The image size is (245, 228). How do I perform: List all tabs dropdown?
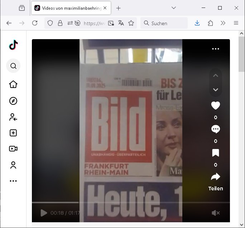[x=174, y=8]
